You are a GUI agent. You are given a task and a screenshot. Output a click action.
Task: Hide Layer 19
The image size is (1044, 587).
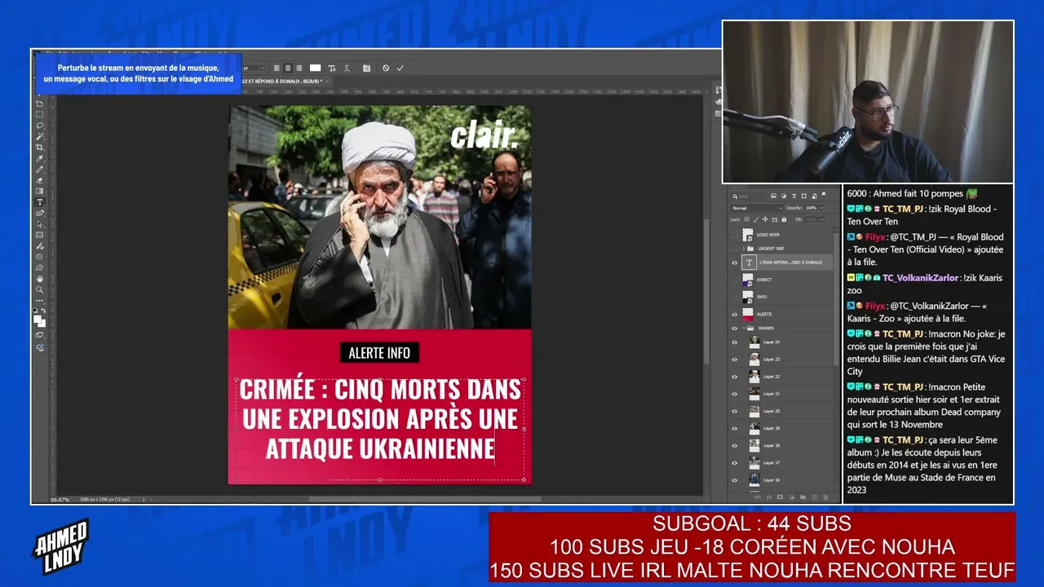point(734,428)
